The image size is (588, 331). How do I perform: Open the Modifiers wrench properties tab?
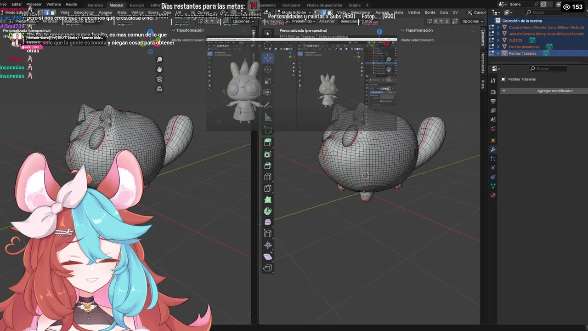[x=493, y=149]
